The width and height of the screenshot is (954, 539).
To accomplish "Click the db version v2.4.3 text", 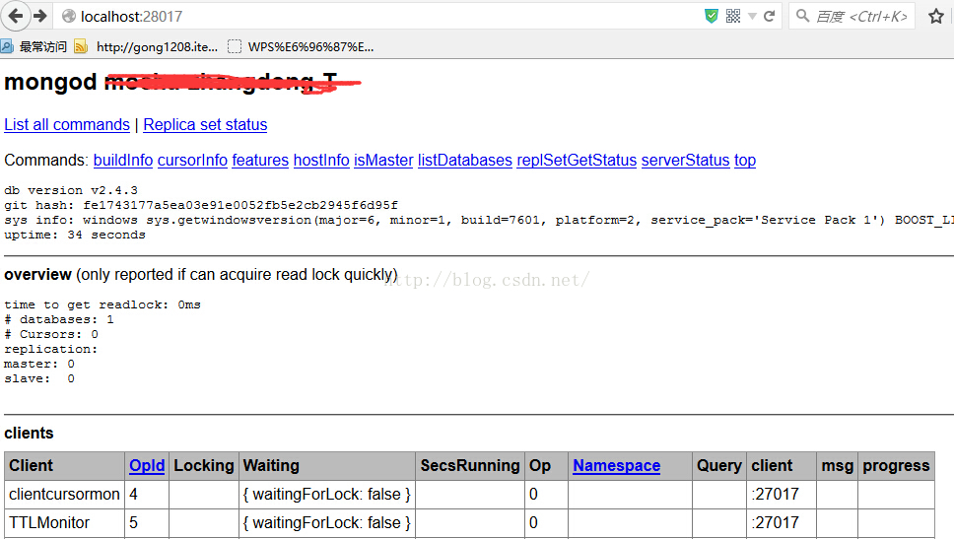I will click(71, 190).
